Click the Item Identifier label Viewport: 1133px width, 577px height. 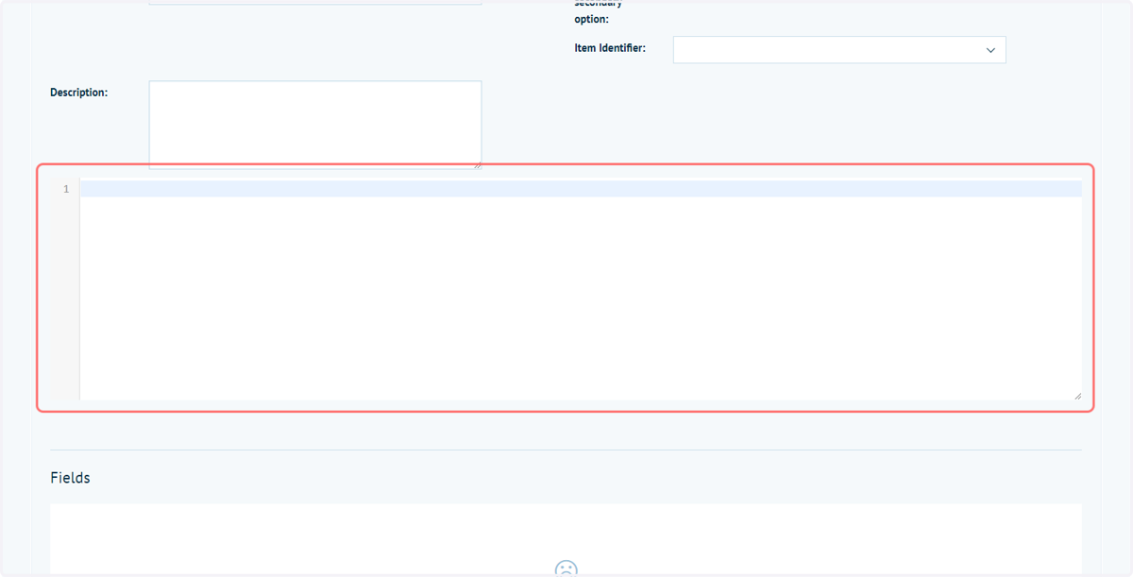click(610, 48)
